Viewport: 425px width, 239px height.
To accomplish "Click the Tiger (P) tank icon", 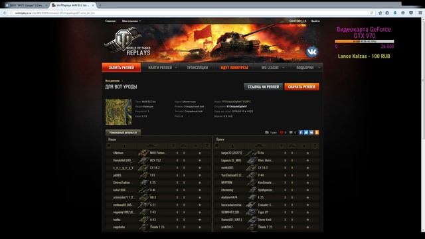I will tap(252, 212).
